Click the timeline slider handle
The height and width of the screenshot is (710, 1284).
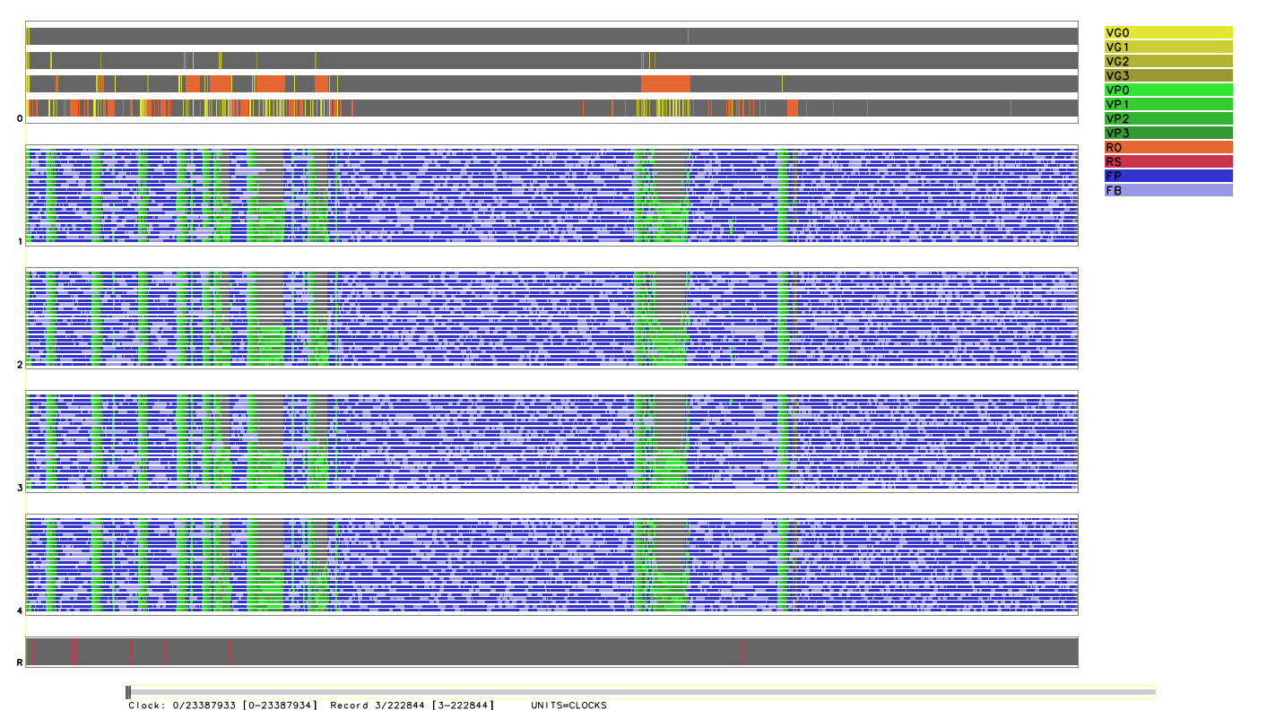[128, 692]
